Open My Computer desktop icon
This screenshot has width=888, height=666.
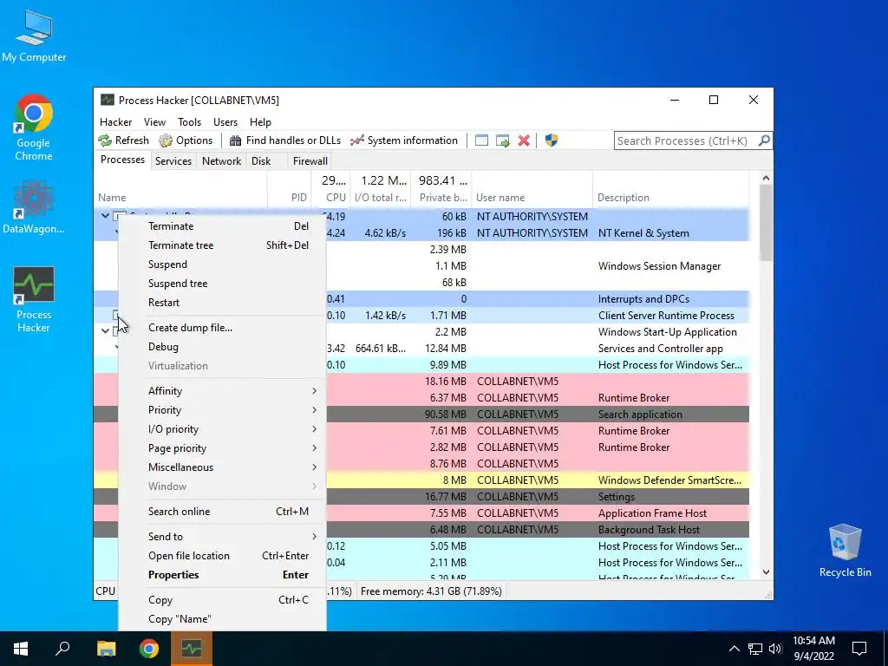tap(34, 36)
